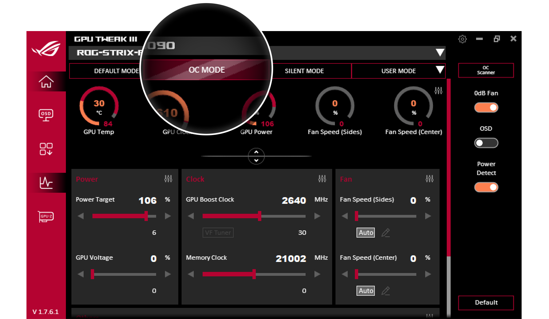Open the Power panel tuning sliders icon
The width and height of the screenshot is (549, 319).
169,178
